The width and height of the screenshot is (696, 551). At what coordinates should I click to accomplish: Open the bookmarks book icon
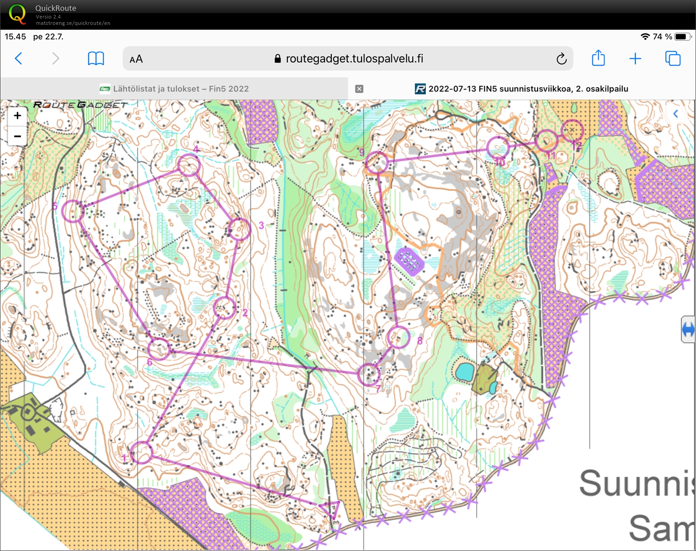[x=95, y=58]
